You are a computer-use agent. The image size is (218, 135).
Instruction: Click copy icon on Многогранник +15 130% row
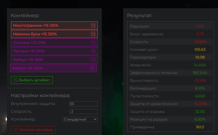(x=93, y=25)
